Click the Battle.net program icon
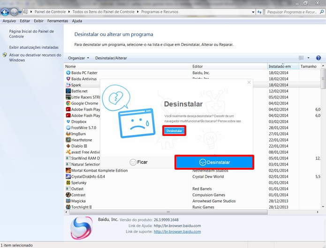This screenshot has width=326, height=248. click(x=68, y=91)
